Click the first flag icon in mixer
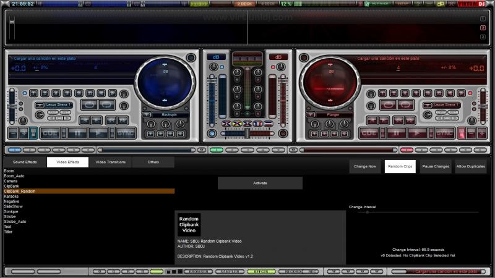495x278 pixels. pos(226,124)
